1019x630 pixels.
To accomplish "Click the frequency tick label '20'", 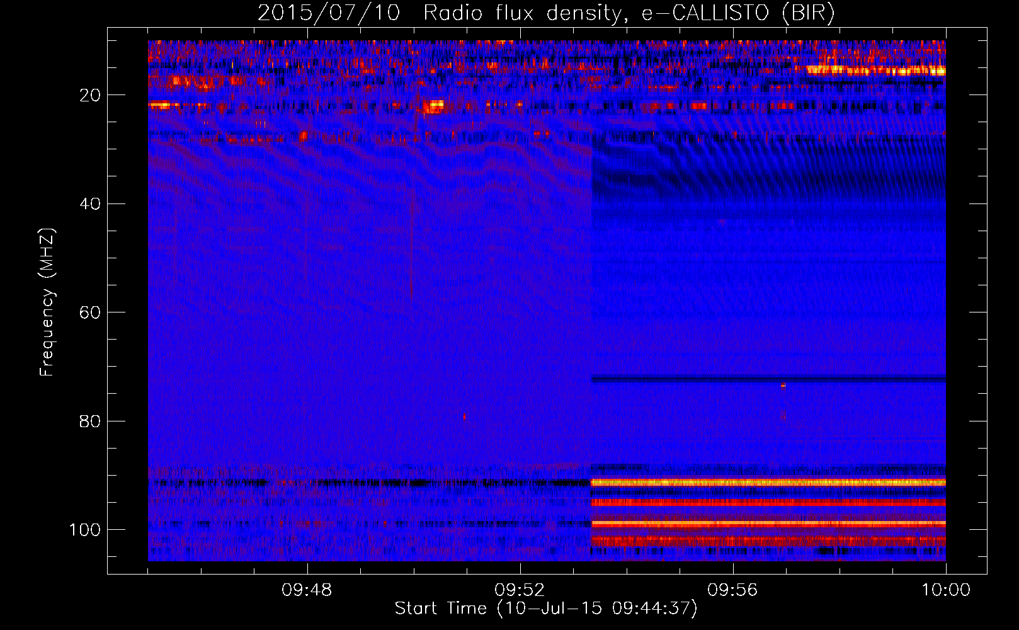I will click(x=91, y=95).
